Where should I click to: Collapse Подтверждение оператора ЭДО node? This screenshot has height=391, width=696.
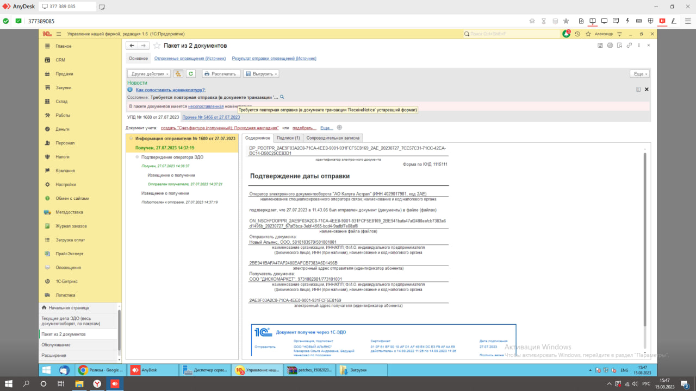(137, 157)
